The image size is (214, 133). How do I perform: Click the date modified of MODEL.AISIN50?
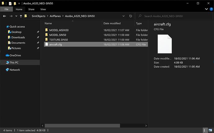[x=116, y=30]
